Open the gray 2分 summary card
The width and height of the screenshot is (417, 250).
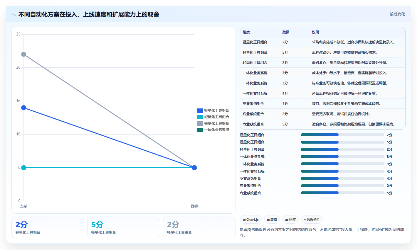pyautogui.click(x=199, y=227)
